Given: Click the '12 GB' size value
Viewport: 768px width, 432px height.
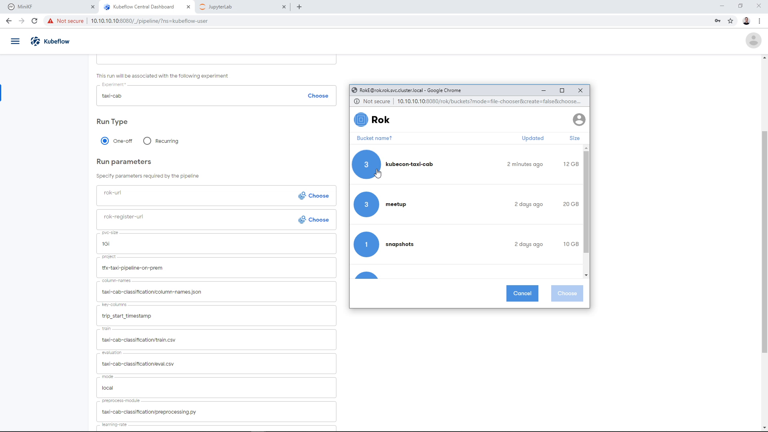Looking at the screenshot, I should point(571,164).
